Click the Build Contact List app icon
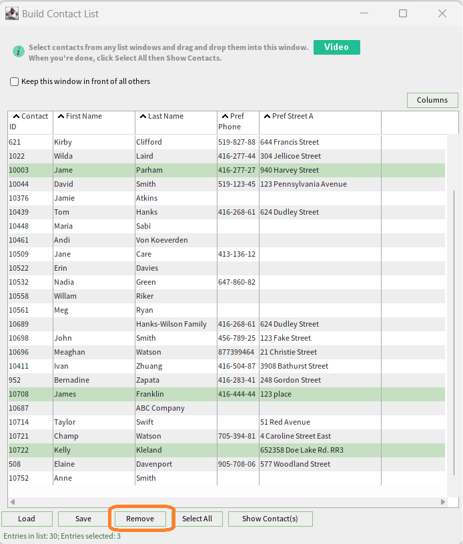Image resolution: width=463 pixels, height=544 pixels. coord(12,13)
